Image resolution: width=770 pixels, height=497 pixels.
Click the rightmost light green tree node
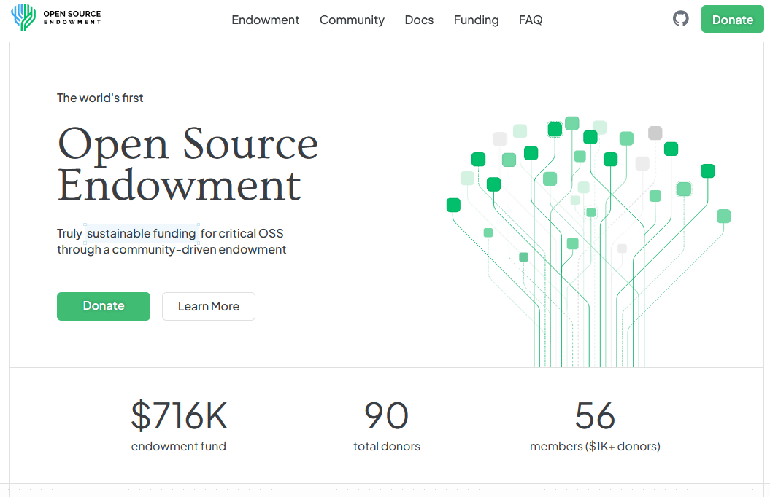coord(723,216)
